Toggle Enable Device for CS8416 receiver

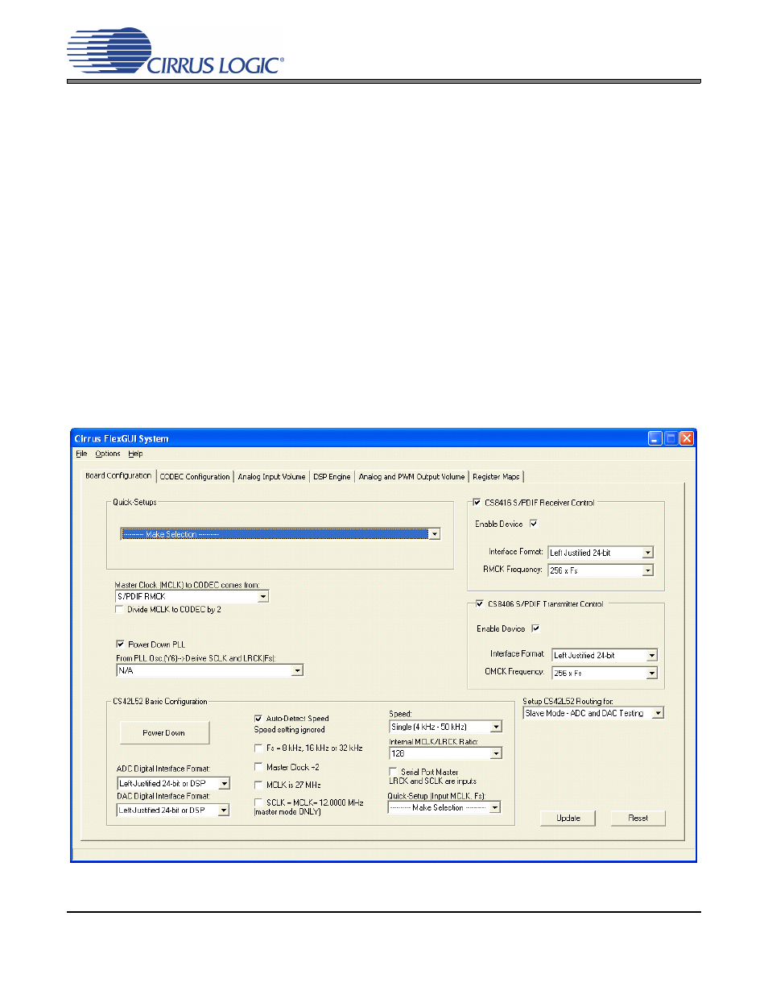(533, 524)
